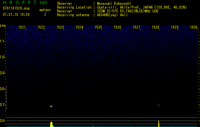Click the 0.9 kHz frequency label
The height and width of the screenshot is (127, 200).
point(3,73)
